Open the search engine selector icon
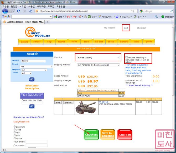The image size is (176, 153). (141, 11)
